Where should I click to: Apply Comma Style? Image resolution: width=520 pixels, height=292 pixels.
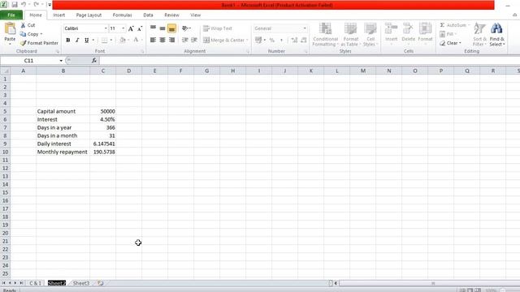point(282,40)
